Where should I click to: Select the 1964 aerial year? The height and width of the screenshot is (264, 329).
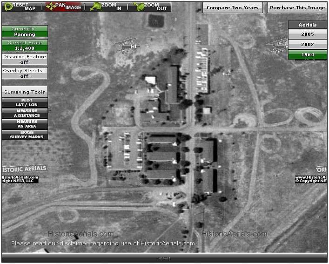pyautogui.click(x=307, y=55)
